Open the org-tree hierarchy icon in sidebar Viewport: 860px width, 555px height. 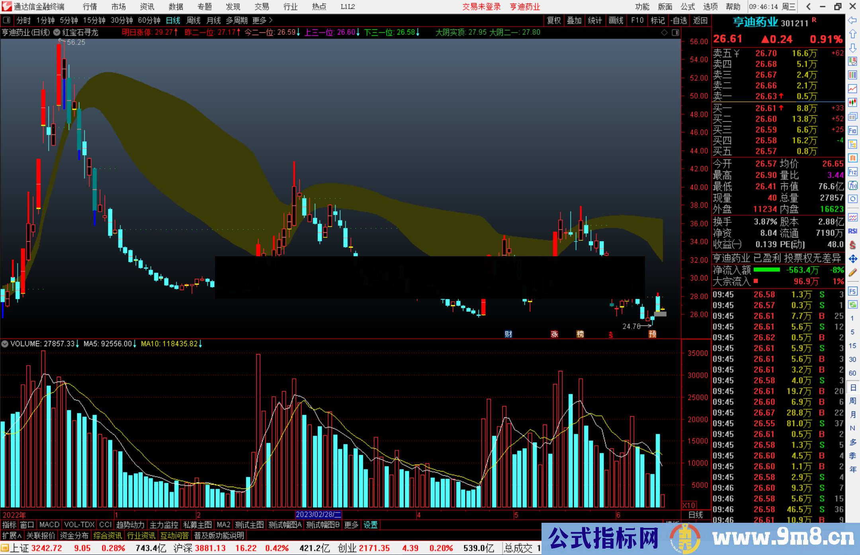[852, 144]
